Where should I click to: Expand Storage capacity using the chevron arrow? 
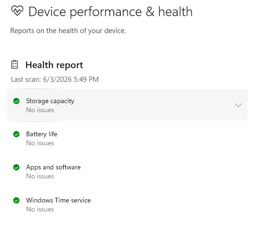point(238,105)
